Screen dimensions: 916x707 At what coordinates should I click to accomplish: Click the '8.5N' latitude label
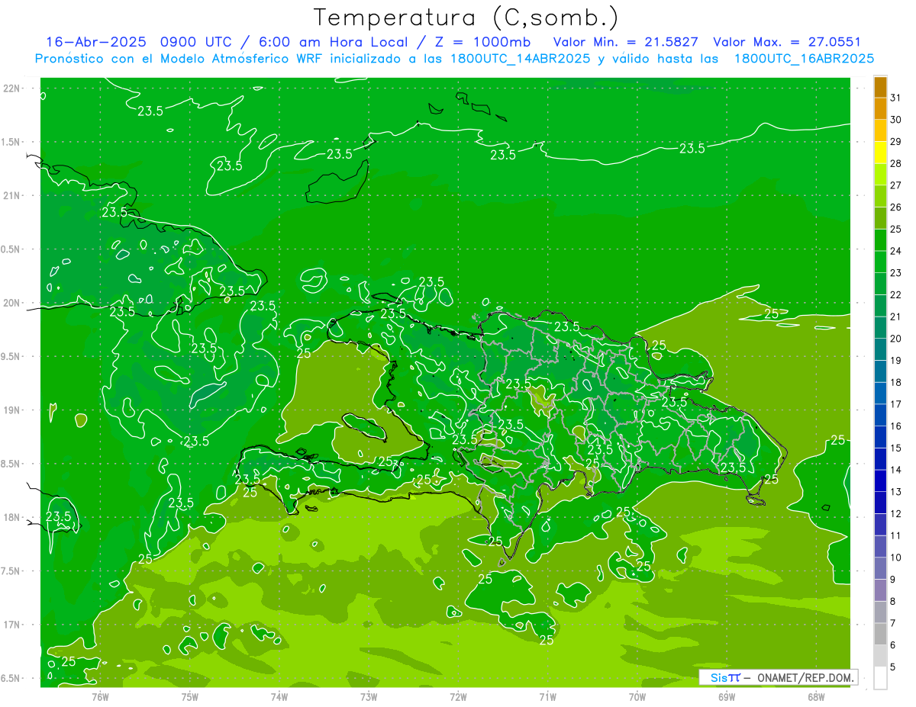pyautogui.click(x=11, y=464)
